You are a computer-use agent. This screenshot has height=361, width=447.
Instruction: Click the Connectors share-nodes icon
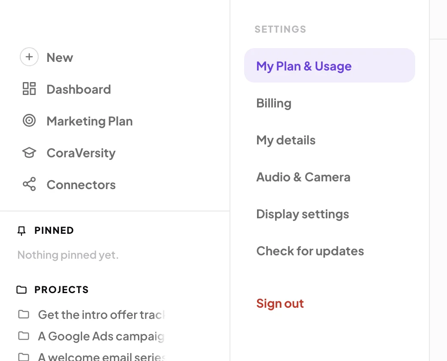coord(29,184)
